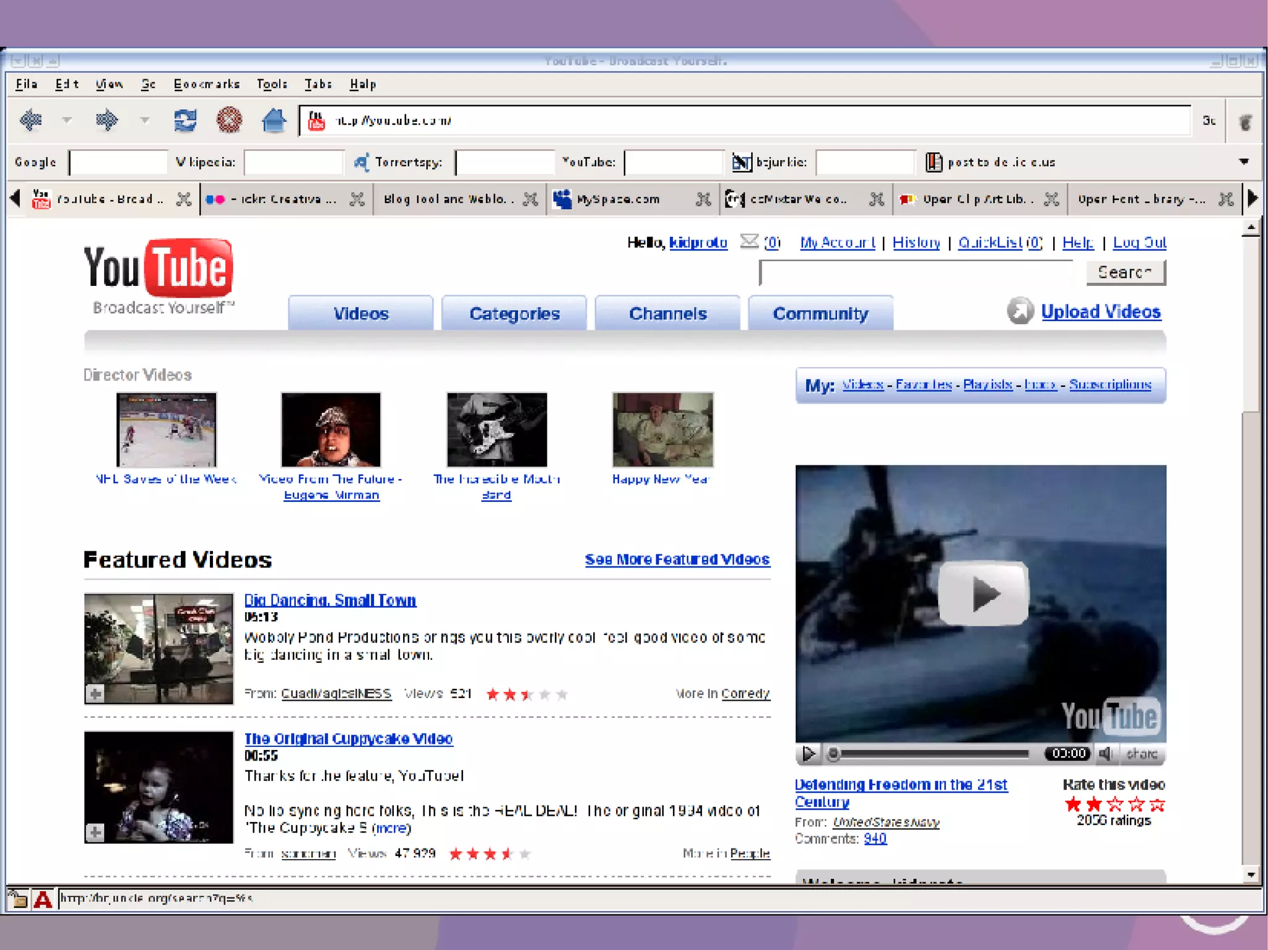This screenshot has width=1268, height=950.
Task: Click the Reload page icon
Action: (185, 120)
